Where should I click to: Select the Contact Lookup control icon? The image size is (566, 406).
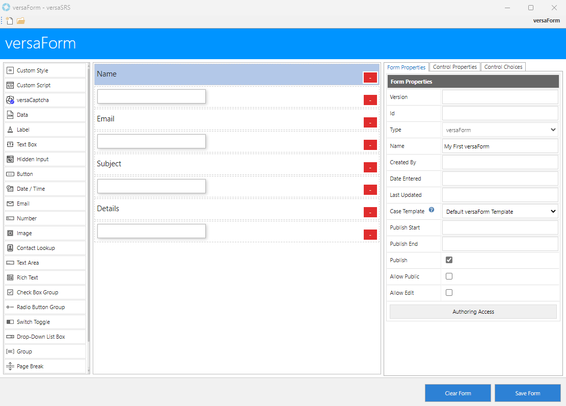10,248
